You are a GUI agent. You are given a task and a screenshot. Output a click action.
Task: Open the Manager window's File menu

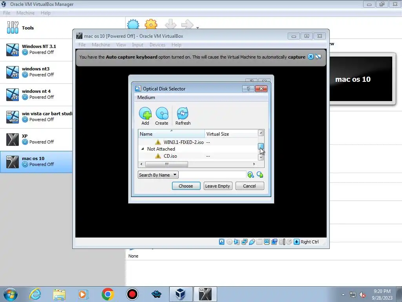click(7, 13)
